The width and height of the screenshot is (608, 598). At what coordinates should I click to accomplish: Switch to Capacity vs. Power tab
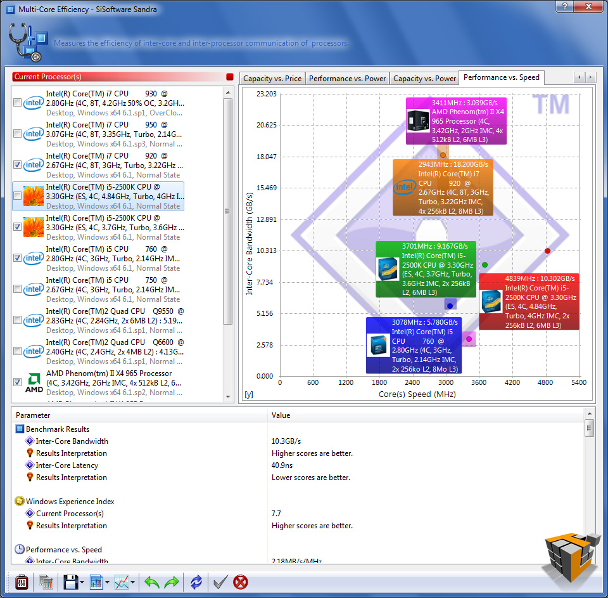point(424,79)
